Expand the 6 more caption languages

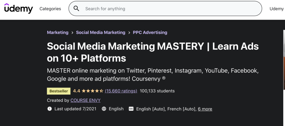(205, 109)
